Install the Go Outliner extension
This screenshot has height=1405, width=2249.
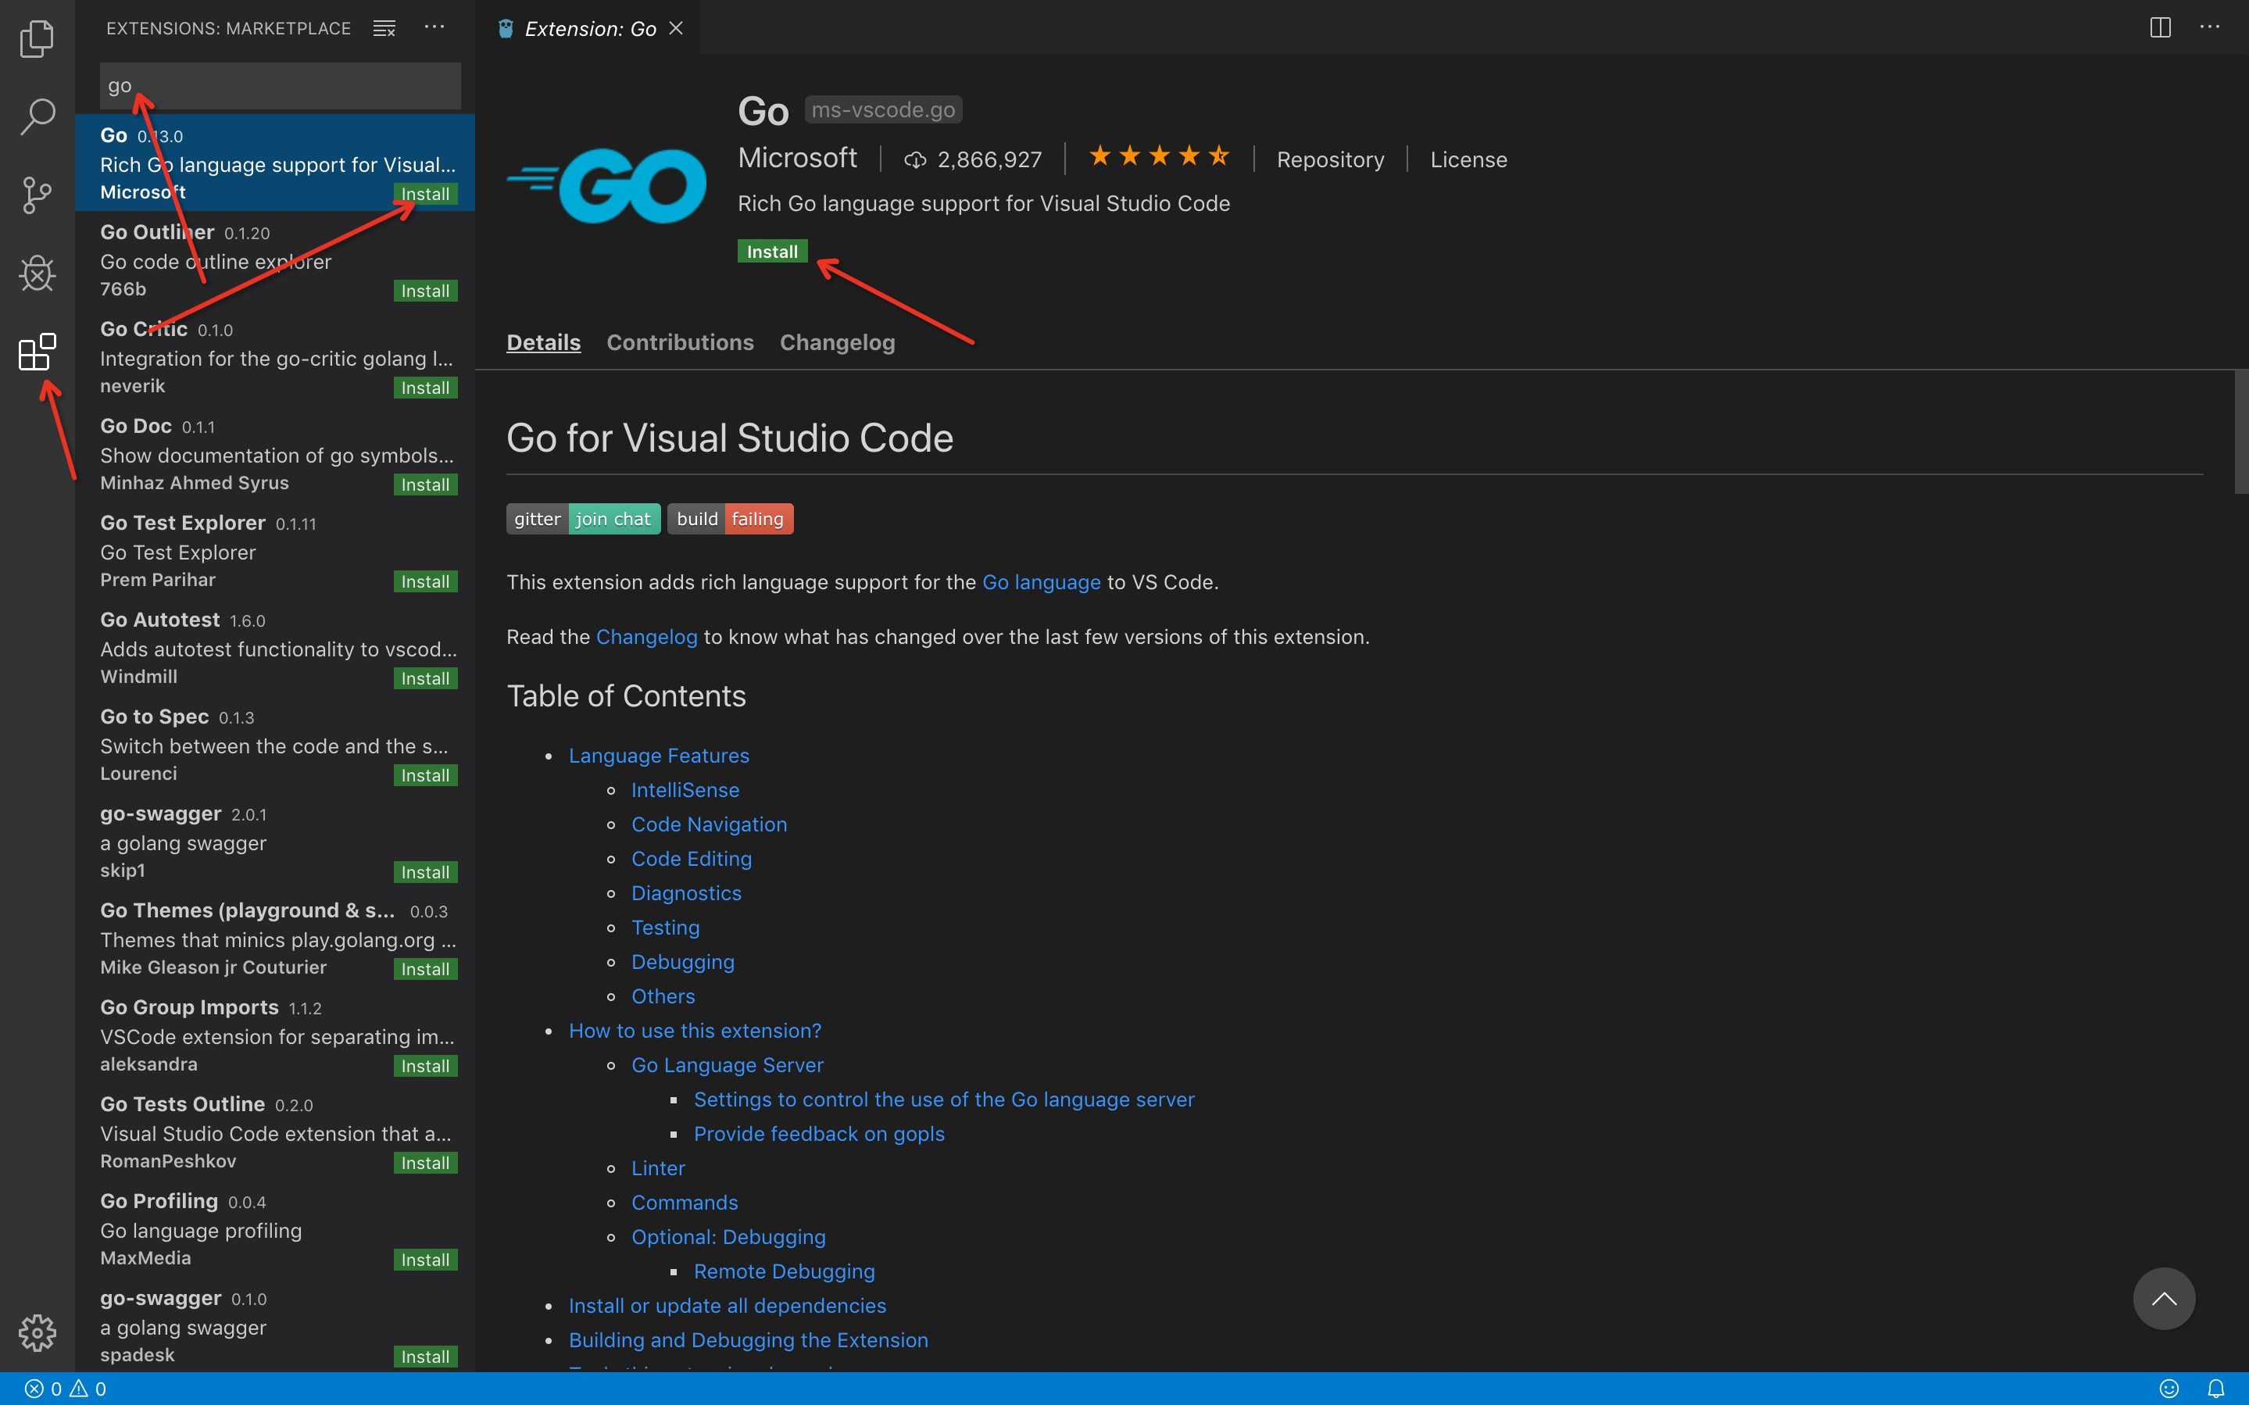click(425, 291)
